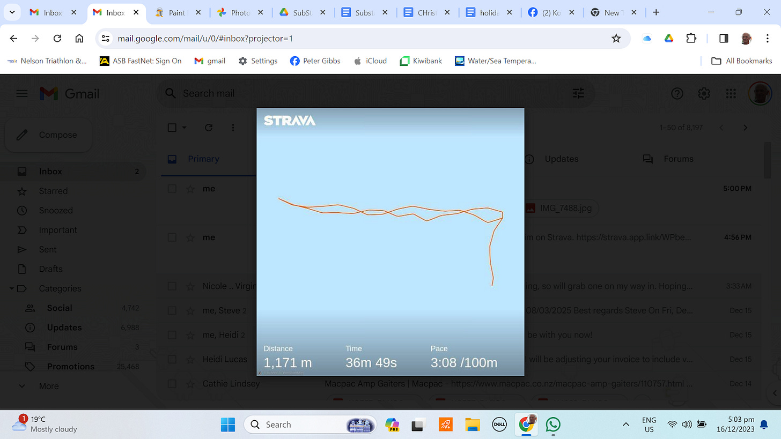Toggle Chrome side panel icon
781x439 pixels.
pos(723,38)
